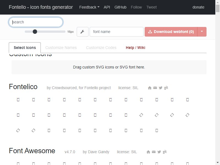Click the text 'by Crowdsourced, for Fontello project'
This screenshot has width=220, height=165.
pos(79,88)
